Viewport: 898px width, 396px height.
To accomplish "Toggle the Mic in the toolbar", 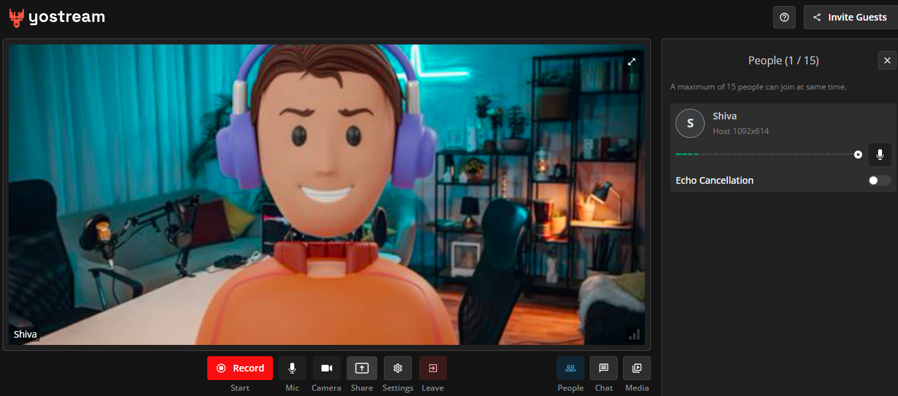I will point(292,368).
